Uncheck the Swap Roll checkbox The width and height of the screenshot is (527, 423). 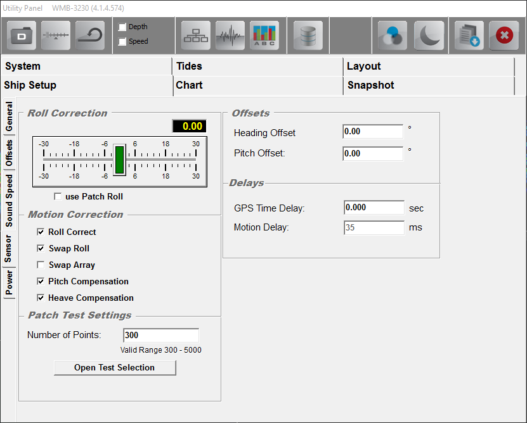[x=41, y=249]
